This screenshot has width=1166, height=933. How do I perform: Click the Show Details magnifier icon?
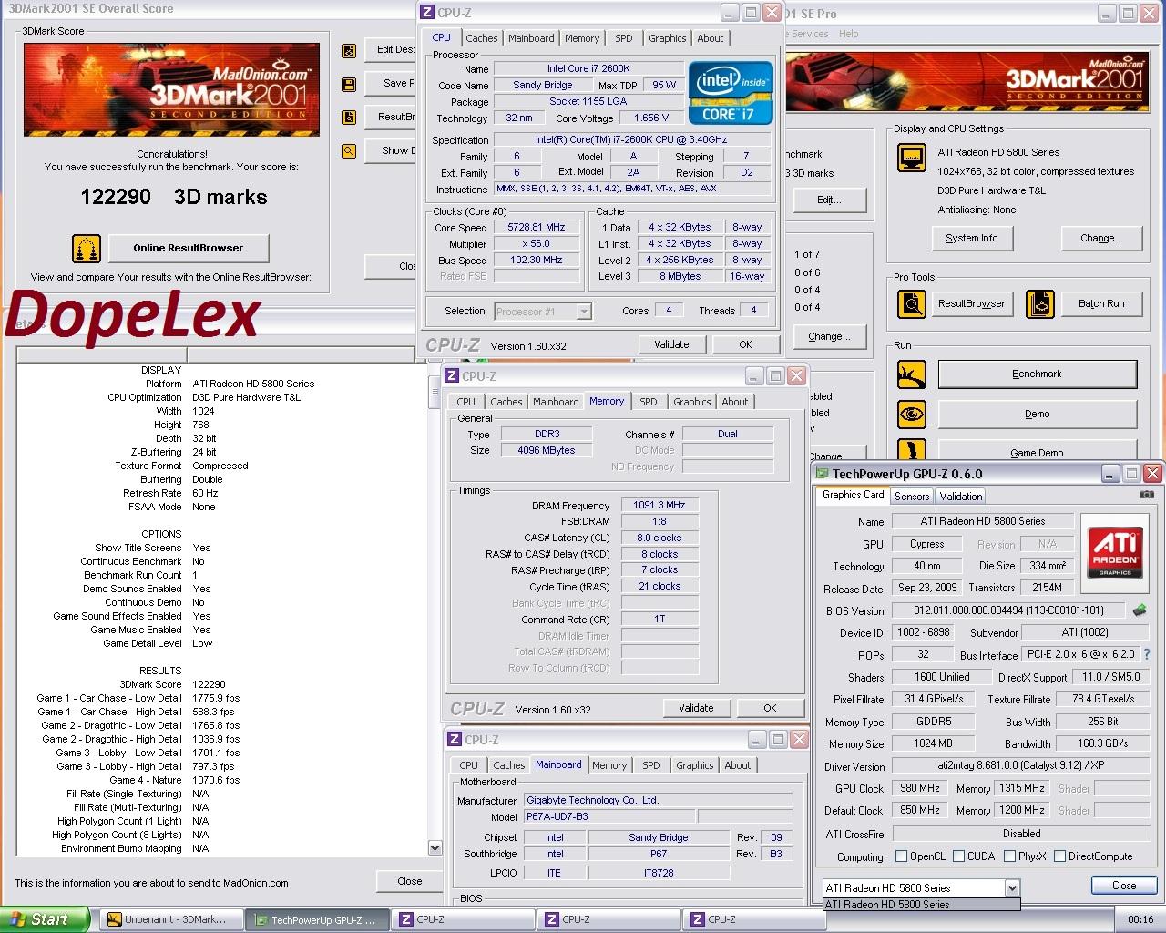click(348, 151)
